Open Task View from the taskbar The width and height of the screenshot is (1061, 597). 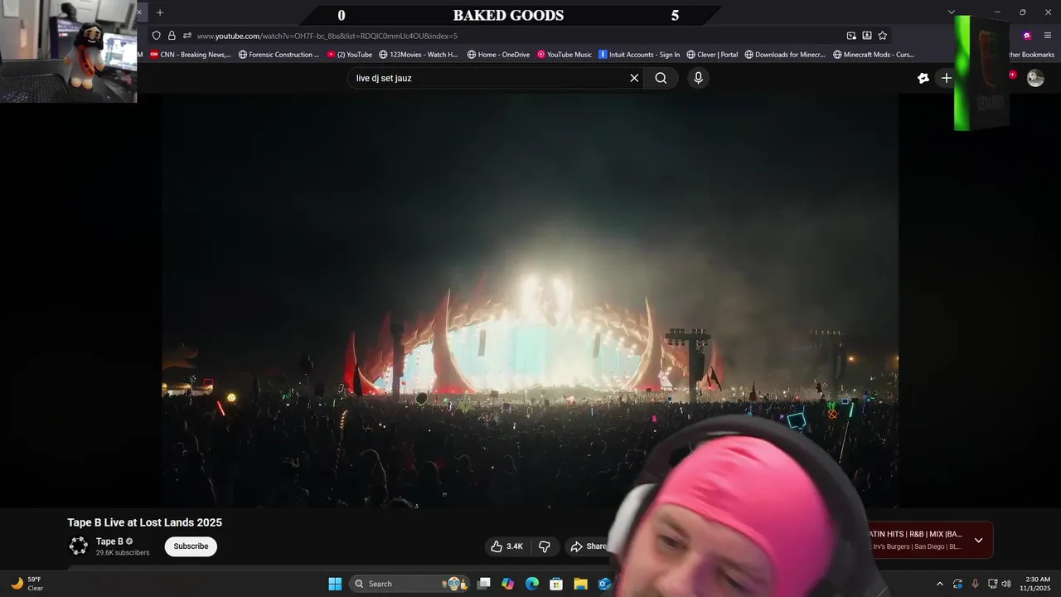click(x=484, y=584)
